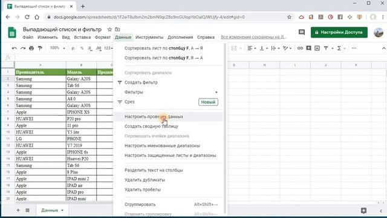Select the cell containing Galaxy A30S
Image resolution: width=387 pixels, height=218 pixels.
pos(81,105)
